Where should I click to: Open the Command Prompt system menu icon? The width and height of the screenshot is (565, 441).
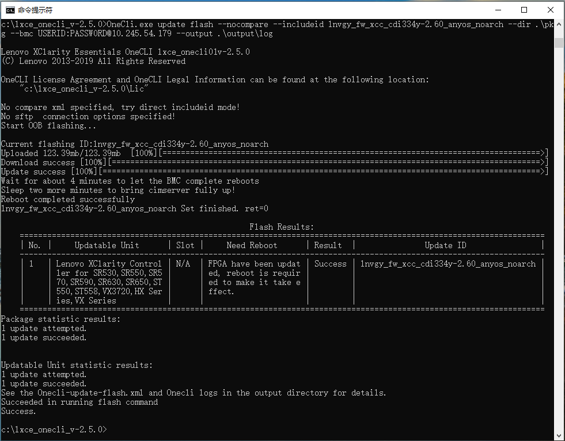10,10
